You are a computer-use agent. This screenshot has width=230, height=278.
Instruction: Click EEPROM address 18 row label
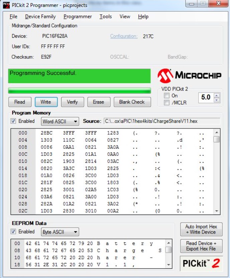point(17,265)
